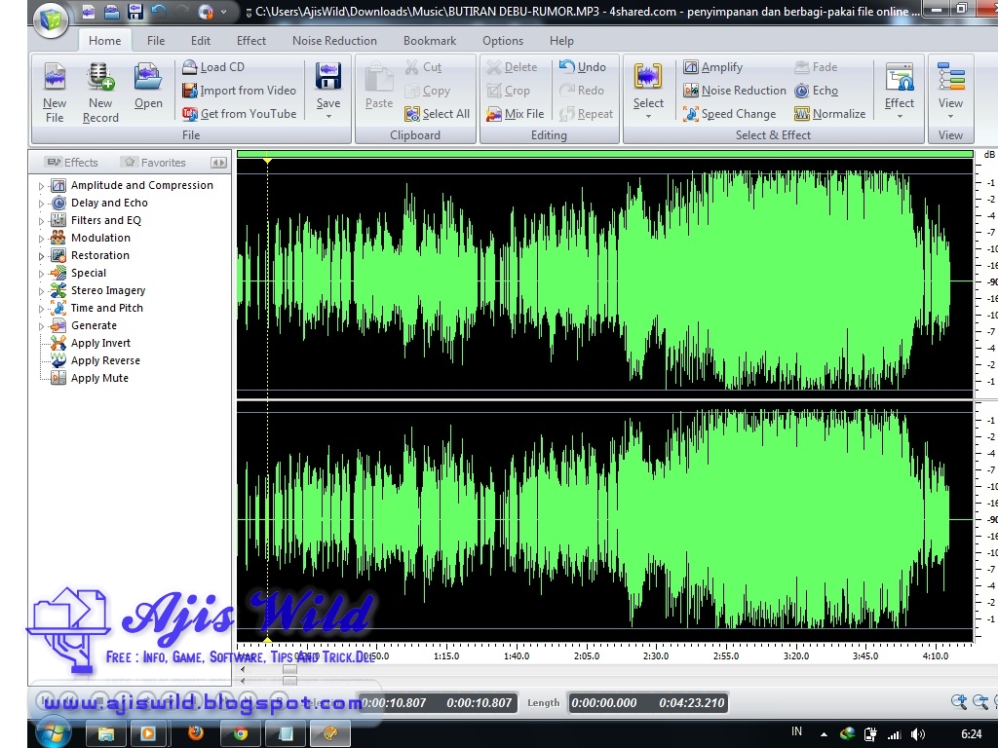Open the Noise Reduction tool in ribbon
This screenshot has height=748, width=998.
tap(734, 91)
